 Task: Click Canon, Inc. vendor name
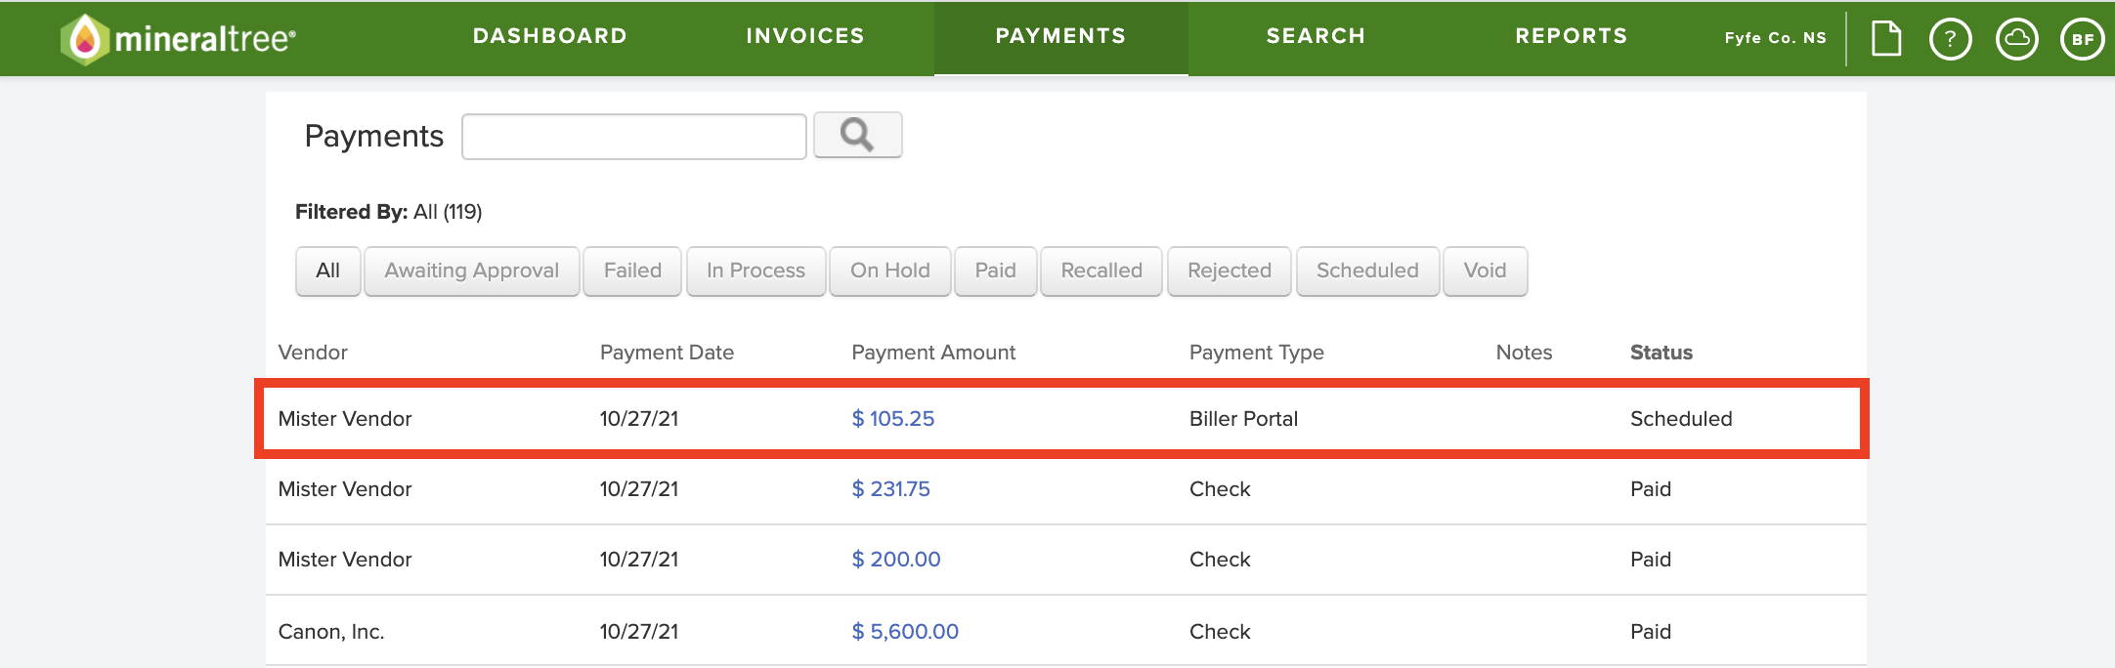click(x=331, y=632)
